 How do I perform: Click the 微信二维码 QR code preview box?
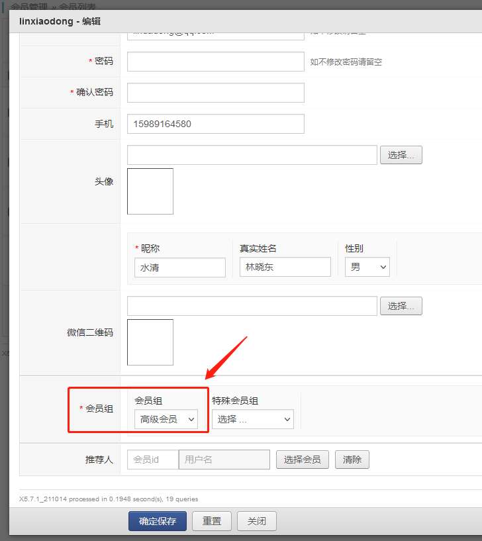pos(150,342)
